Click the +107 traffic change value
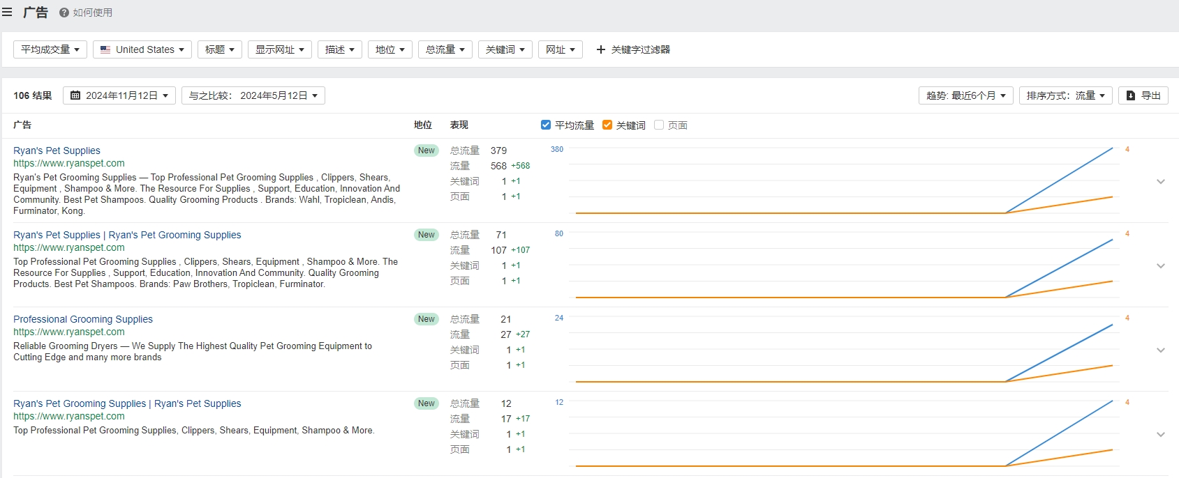The image size is (1179, 478). 521,250
